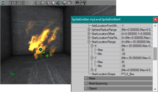Select the plain white Textured cube icon
Image resolution: width=158 pixels, height=92 pixels.
pyautogui.click(x=53, y=3)
